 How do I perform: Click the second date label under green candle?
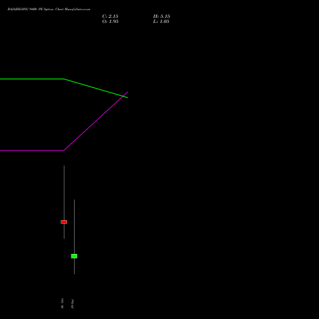pos(72,304)
